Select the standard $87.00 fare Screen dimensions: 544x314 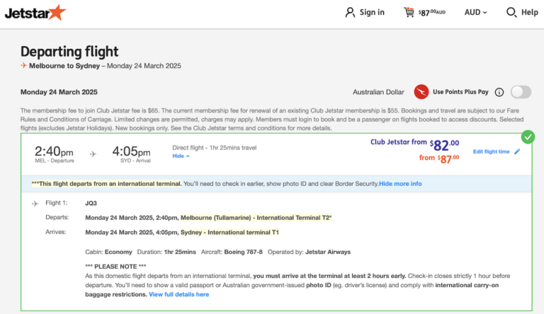point(439,158)
